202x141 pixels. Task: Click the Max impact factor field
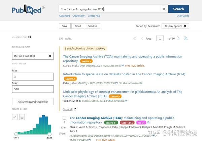point(33,89)
